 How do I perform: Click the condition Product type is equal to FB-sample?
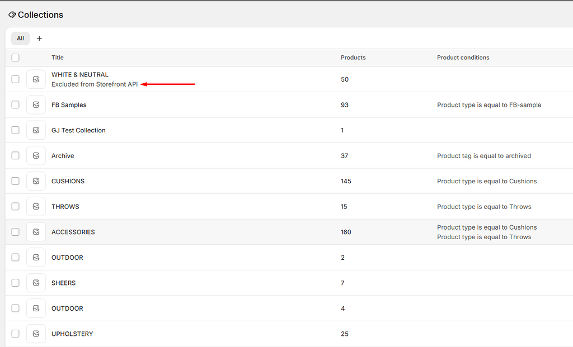(489, 104)
